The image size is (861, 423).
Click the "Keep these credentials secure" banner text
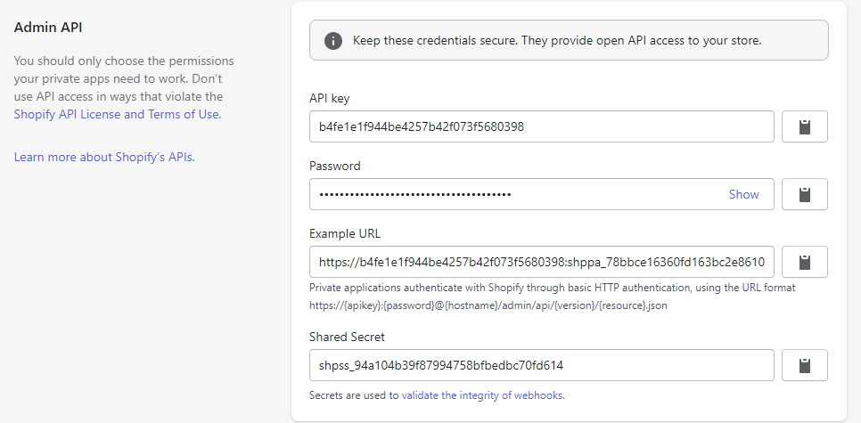556,40
